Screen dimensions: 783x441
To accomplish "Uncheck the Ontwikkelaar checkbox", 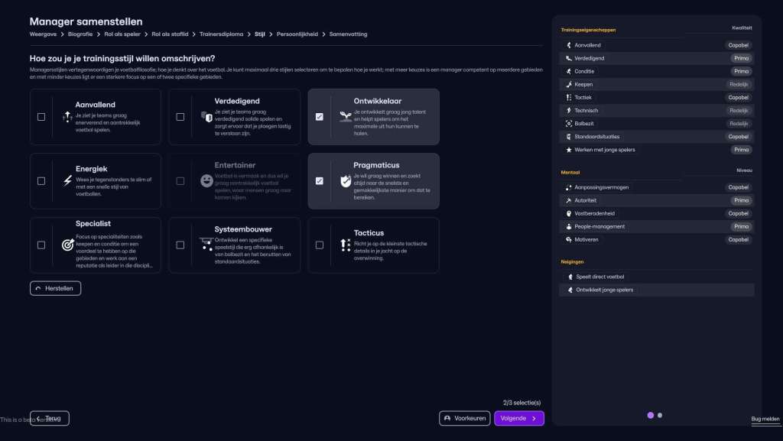I will [x=319, y=117].
